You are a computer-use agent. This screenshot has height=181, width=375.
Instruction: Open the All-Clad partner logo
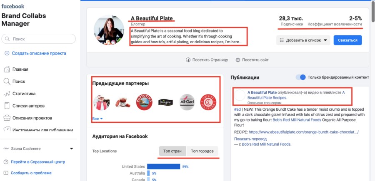187,102
